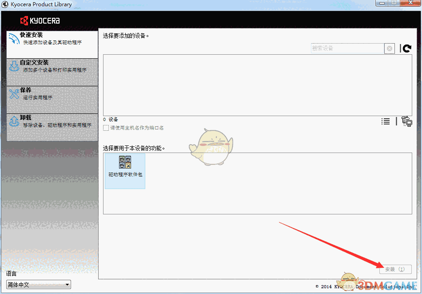Go to the 卸载 uninstall section
This screenshot has width=422, height=294.
click(x=52, y=128)
